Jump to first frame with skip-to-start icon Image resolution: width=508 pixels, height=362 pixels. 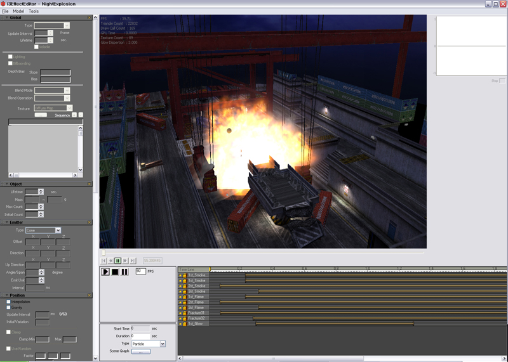[x=104, y=261]
